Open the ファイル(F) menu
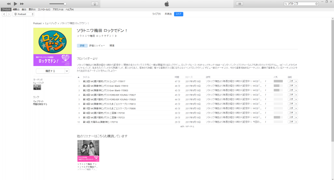Viewport: 334px width, 180px height. click(6, 10)
